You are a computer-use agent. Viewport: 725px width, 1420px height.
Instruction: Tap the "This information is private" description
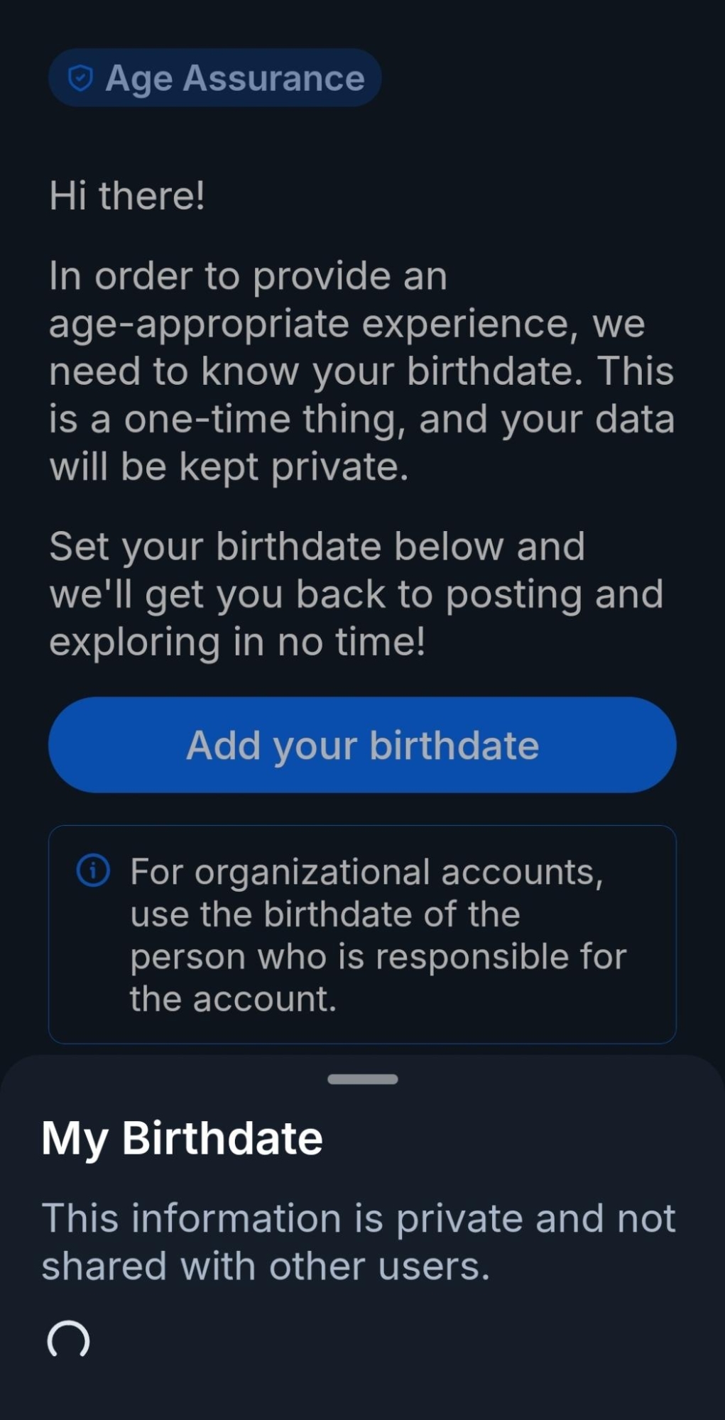coord(358,1242)
